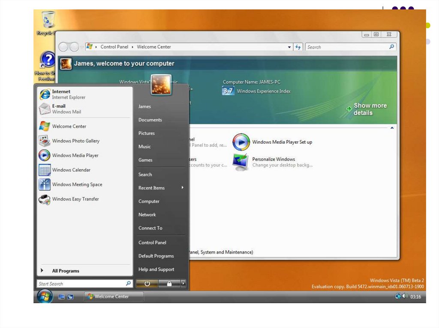
Task: Click the lock button in Start menu
Action: pos(169,284)
